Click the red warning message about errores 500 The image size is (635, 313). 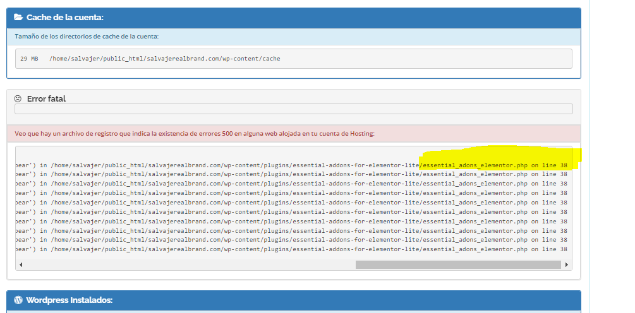[195, 133]
